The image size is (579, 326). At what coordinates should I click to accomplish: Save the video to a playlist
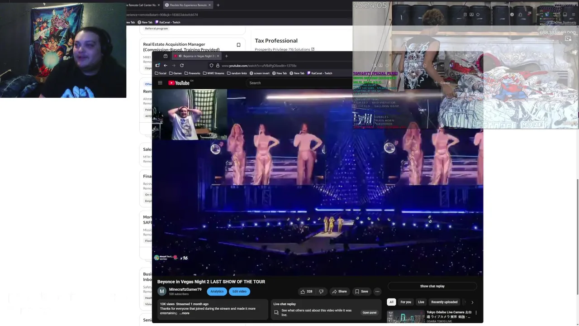pyautogui.click(x=361, y=292)
